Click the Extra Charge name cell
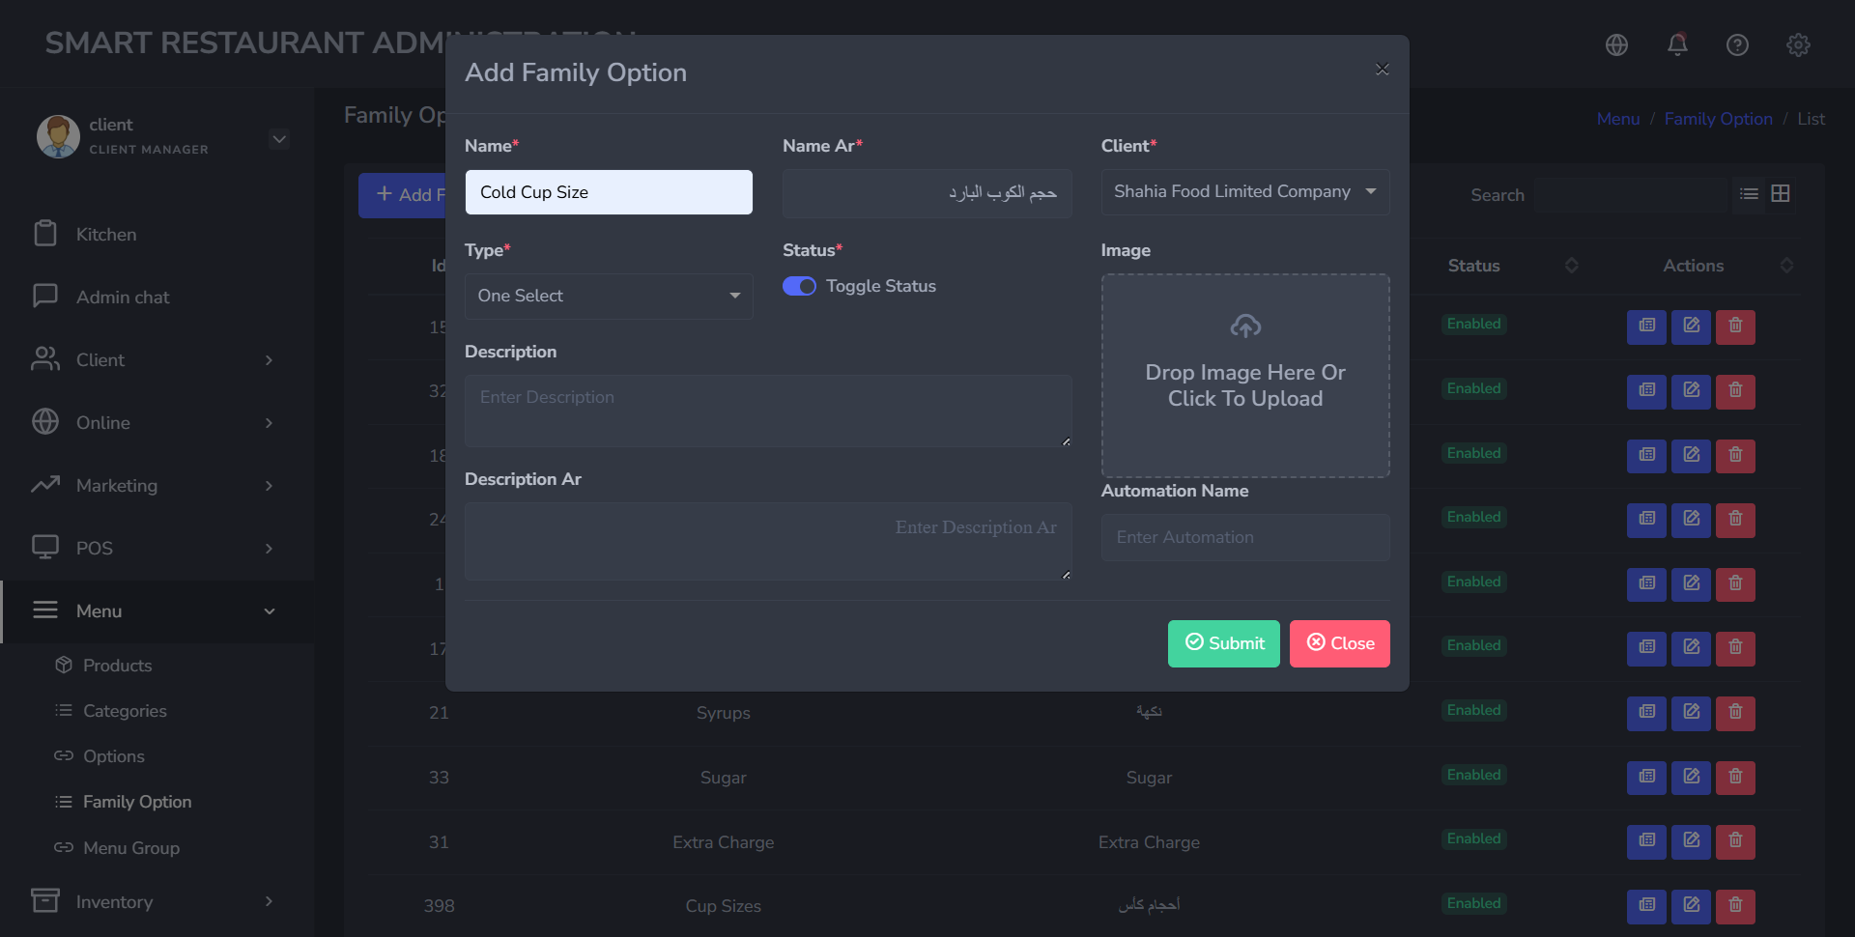This screenshot has width=1855, height=937. pos(724,842)
